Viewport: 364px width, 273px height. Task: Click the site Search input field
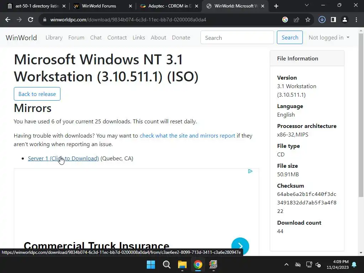[237, 37]
